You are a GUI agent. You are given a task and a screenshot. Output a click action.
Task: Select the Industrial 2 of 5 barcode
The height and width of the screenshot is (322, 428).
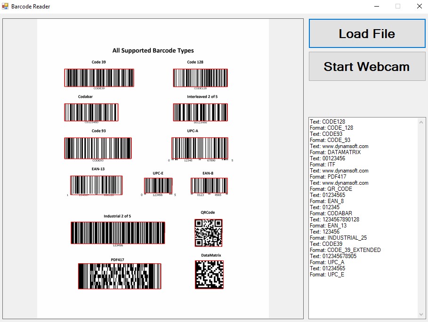click(118, 233)
